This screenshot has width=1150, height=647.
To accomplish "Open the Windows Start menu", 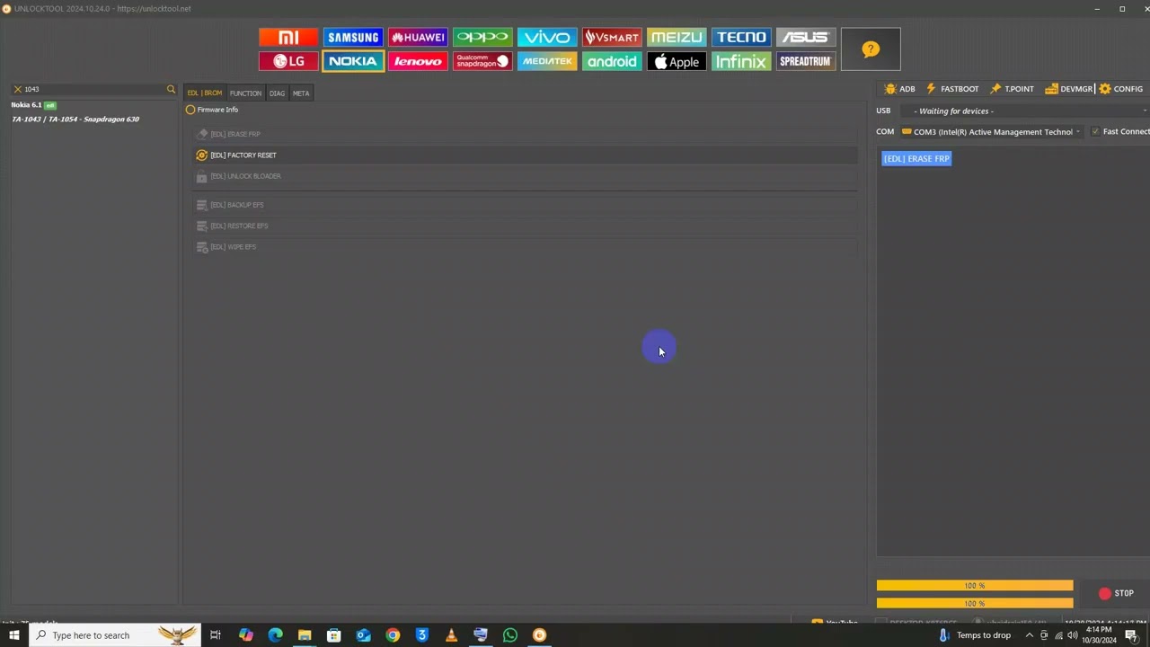I will [13, 635].
